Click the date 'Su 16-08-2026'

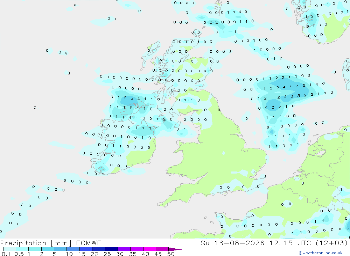[233, 243]
